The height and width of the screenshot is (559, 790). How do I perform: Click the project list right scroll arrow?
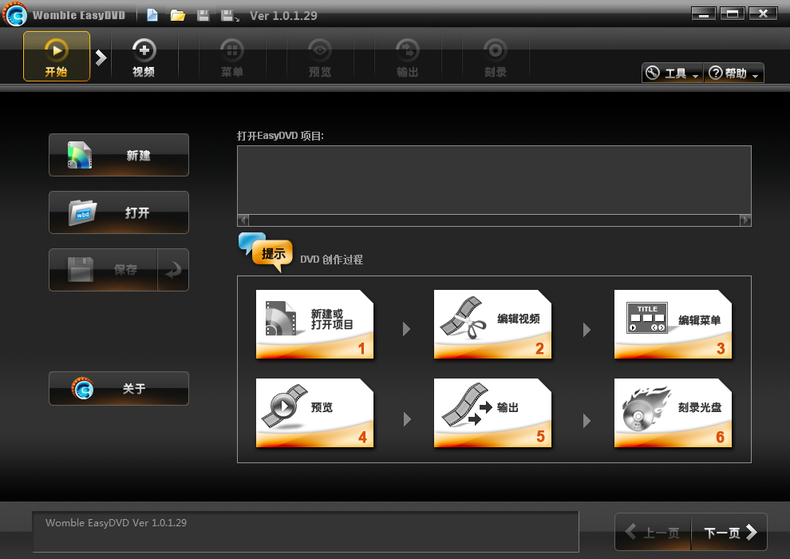[x=745, y=220]
